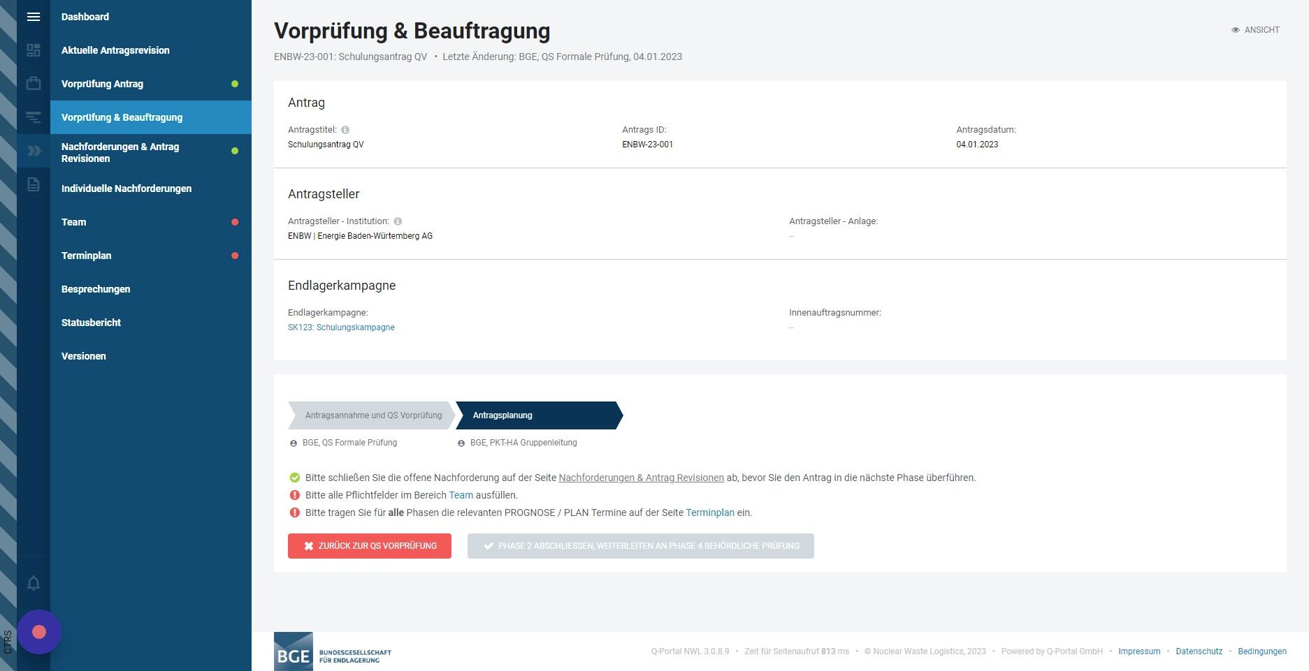Image resolution: width=1309 pixels, height=671 pixels.
Task: Click the dashboard grid icon in sidebar
Action: click(x=34, y=50)
